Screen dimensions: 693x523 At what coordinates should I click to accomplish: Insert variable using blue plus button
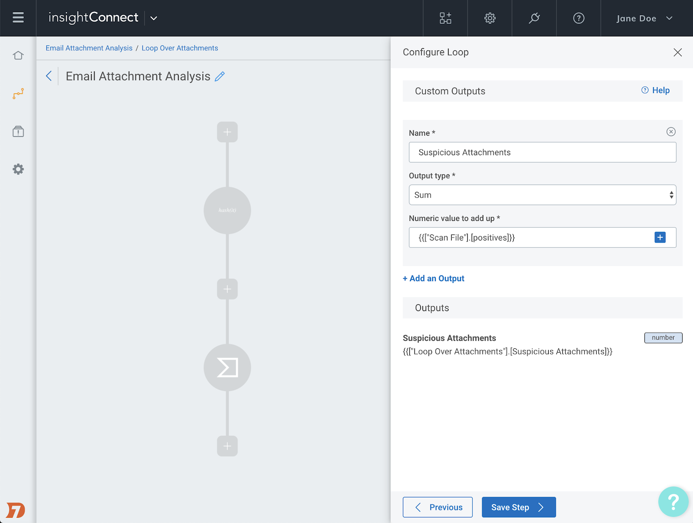[x=660, y=237]
